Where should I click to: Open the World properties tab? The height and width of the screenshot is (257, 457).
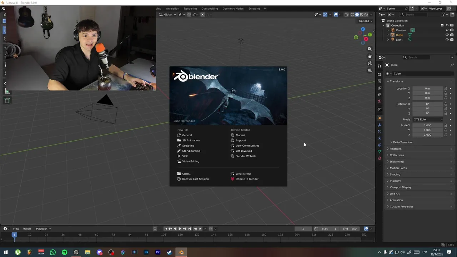380,101
